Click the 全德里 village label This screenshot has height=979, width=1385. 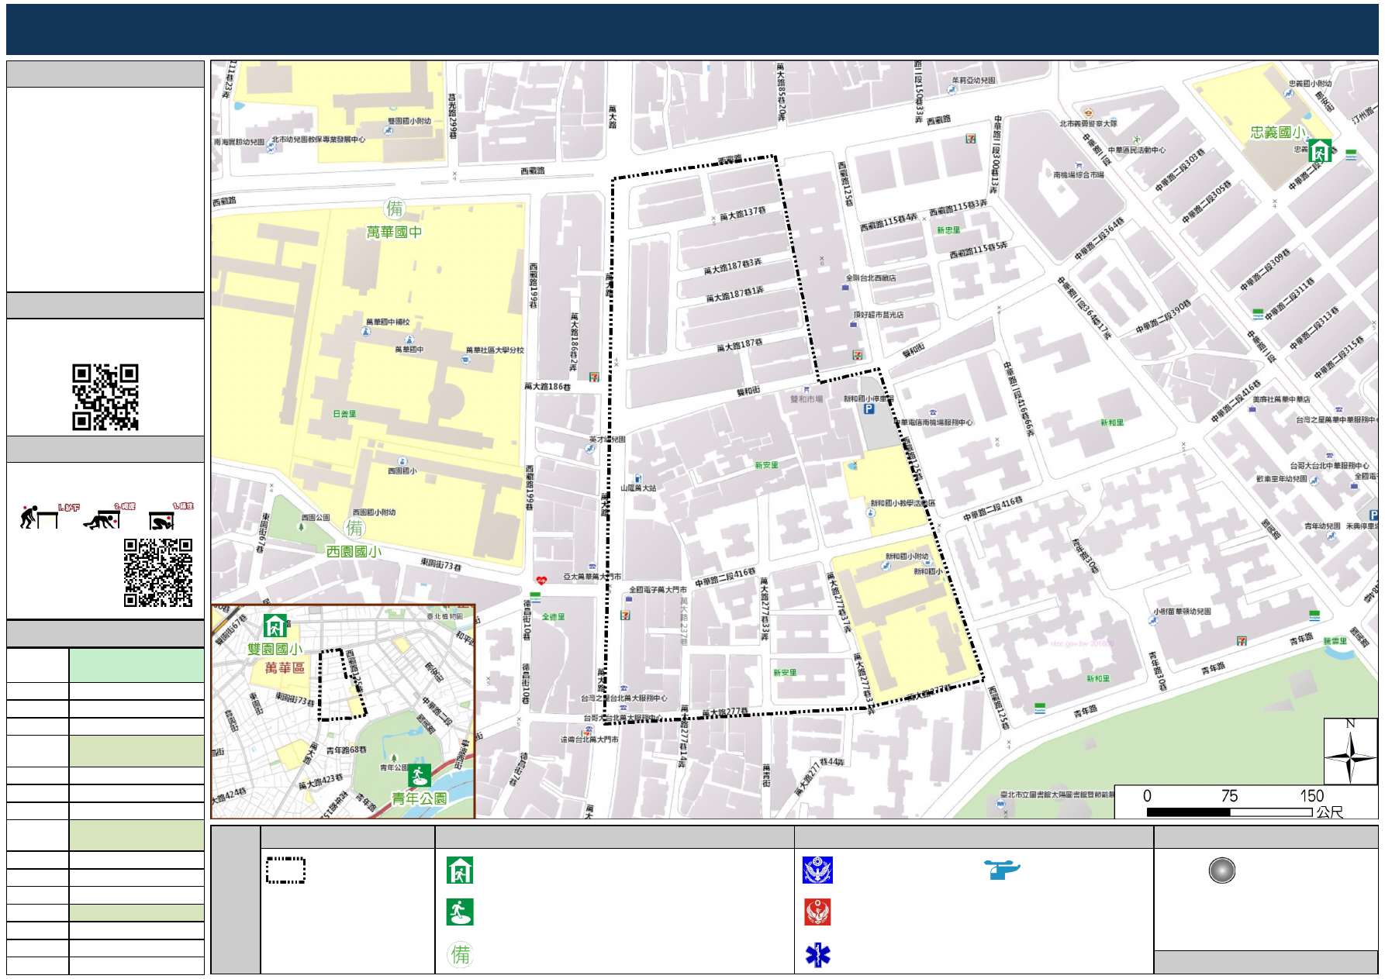554,617
